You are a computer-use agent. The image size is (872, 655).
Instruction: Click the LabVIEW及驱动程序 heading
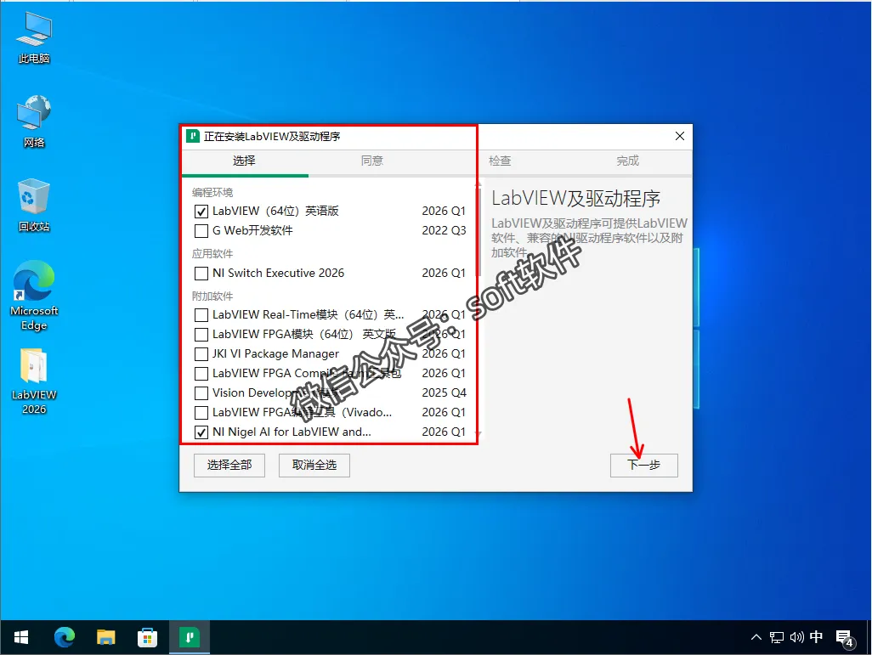tap(575, 199)
